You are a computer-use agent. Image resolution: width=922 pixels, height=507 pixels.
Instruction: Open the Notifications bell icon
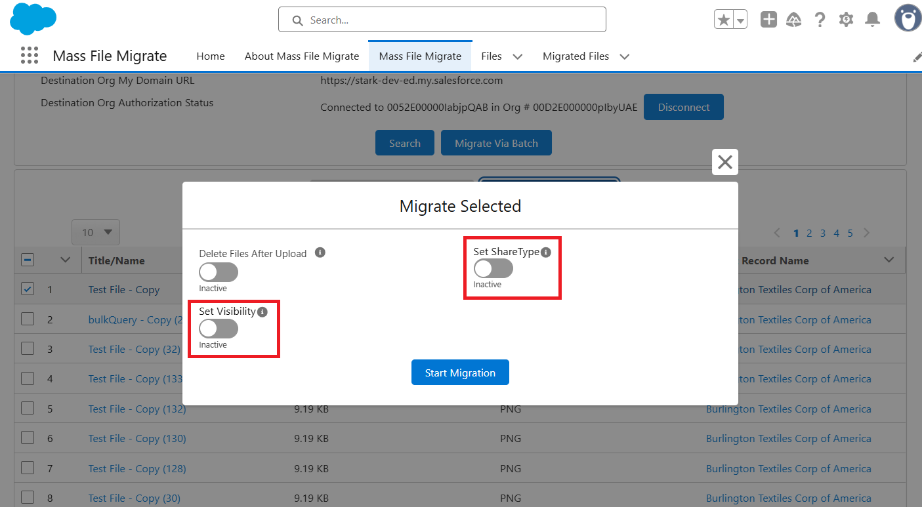(872, 20)
